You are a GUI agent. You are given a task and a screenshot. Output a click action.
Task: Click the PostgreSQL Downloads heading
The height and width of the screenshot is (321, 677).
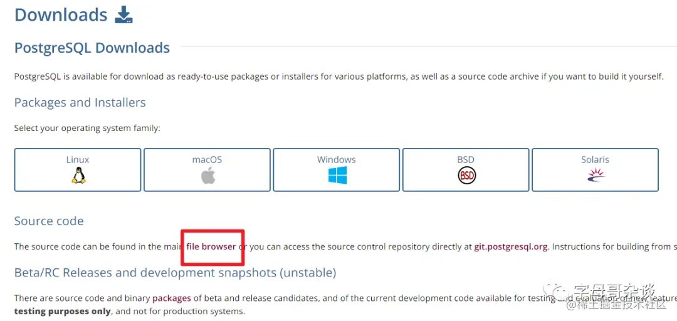(x=92, y=48)
